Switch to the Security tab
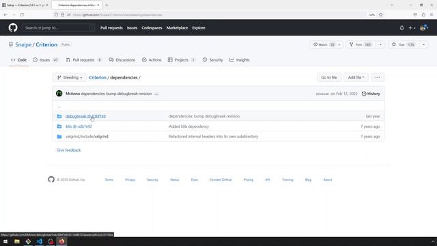 212,60
